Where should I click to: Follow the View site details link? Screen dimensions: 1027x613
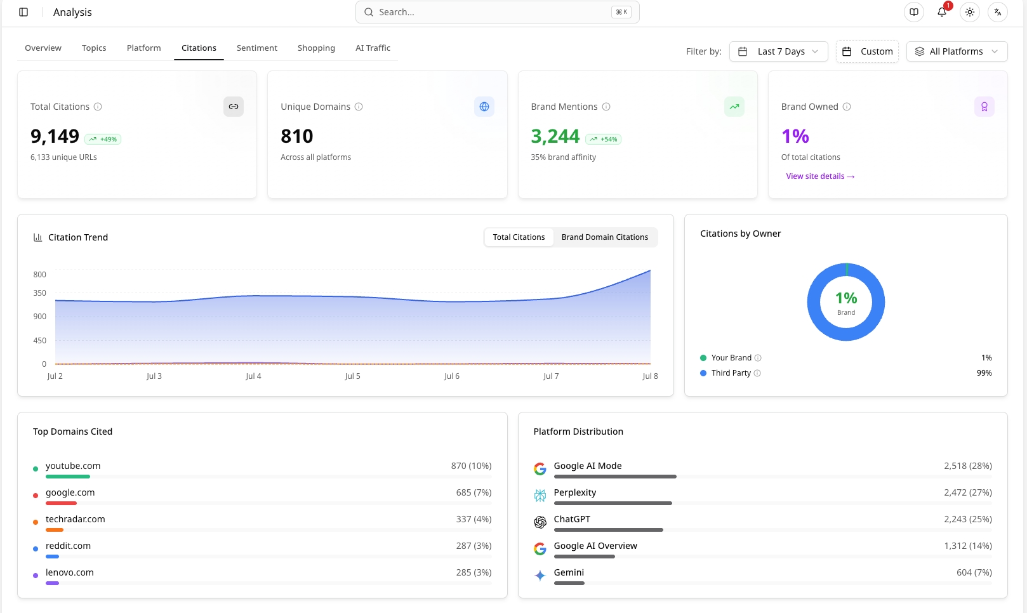[821, 176]
